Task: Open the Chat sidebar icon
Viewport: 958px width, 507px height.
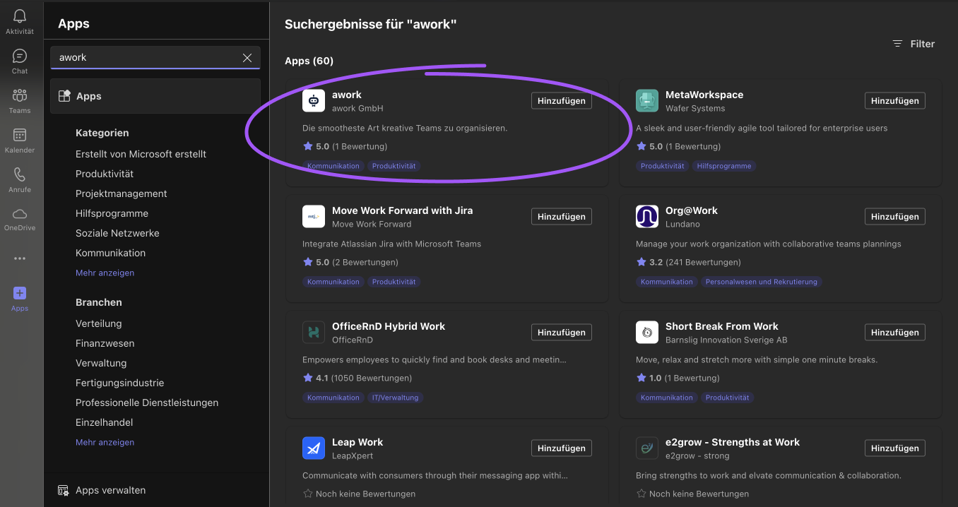Action: pos(20,56)
